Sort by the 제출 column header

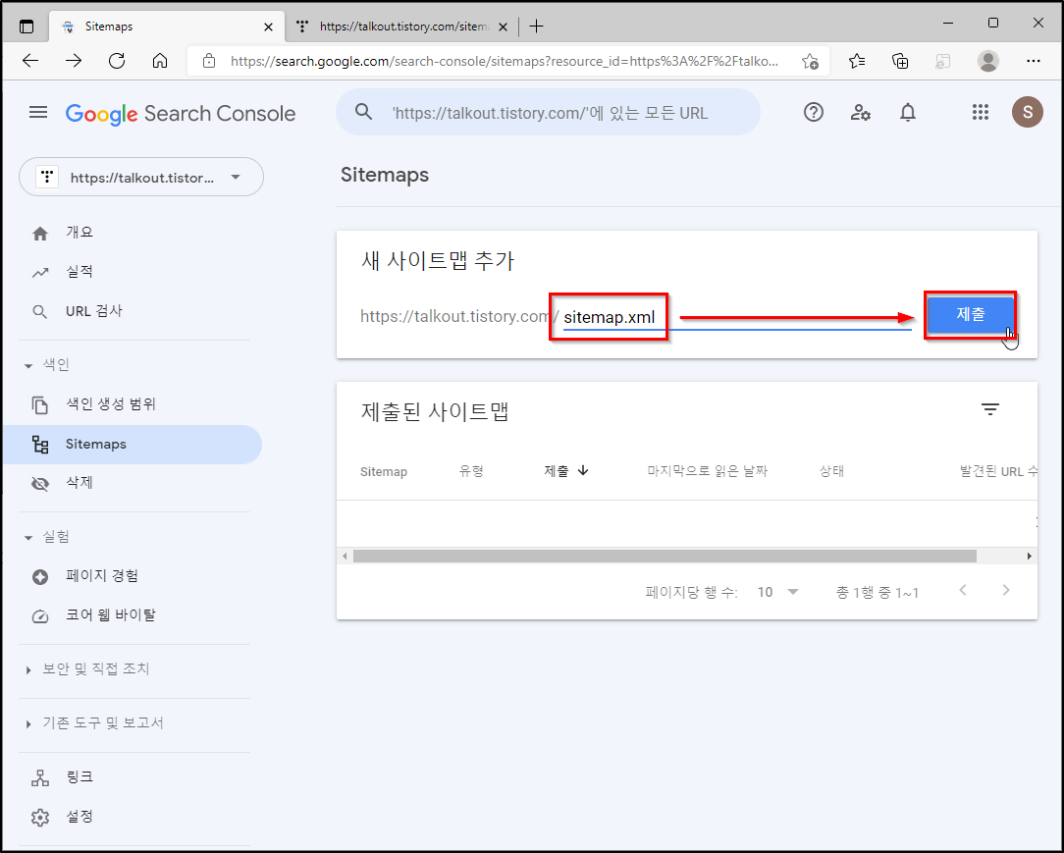click(566, 471)
